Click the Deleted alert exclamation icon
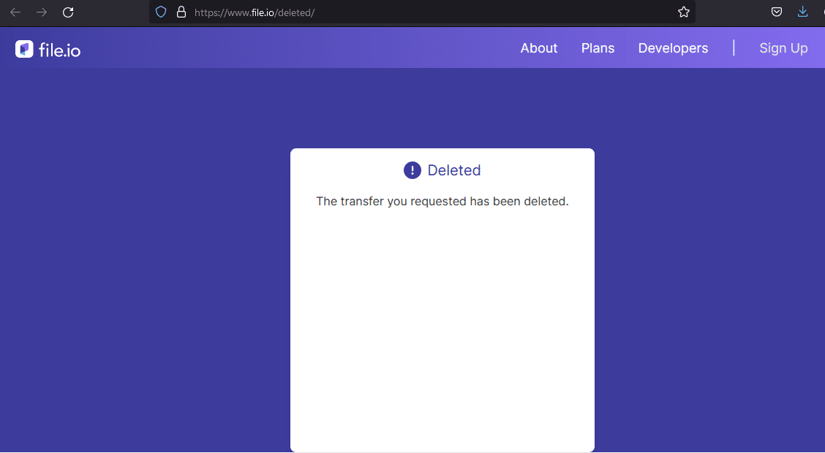The image size is (825, 453). pos(412,170)
